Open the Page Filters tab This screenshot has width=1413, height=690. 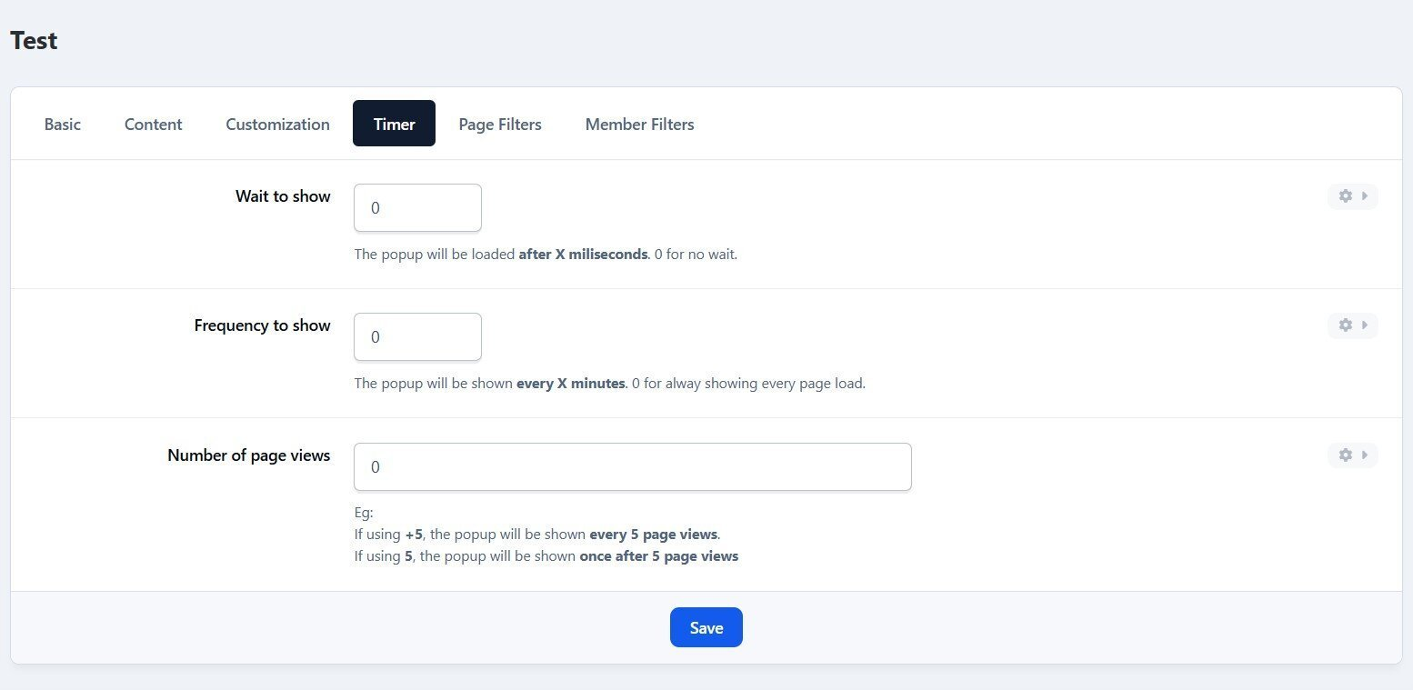click(499, 124)
